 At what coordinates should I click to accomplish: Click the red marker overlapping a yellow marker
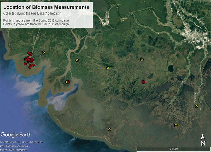coord(68,82)
